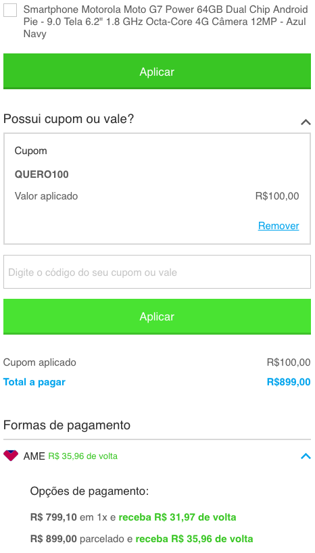This screenshot has height=553, width=315.
Task: Choose the R$ 899,00 parcelado option
Action: tap(142, 539)
